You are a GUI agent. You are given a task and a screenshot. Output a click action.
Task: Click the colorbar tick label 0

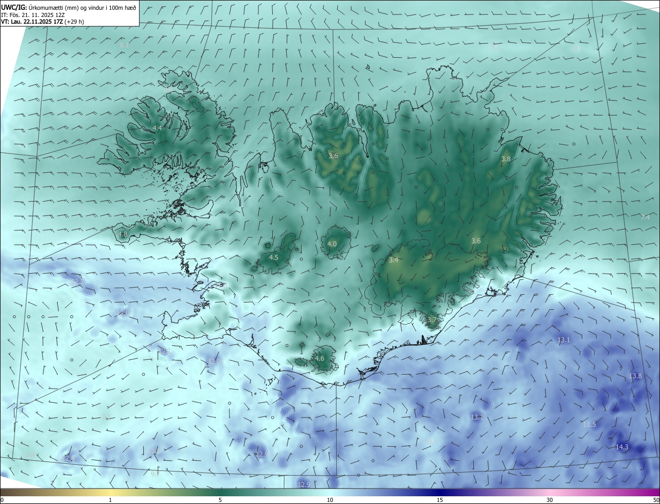(2, 500)
